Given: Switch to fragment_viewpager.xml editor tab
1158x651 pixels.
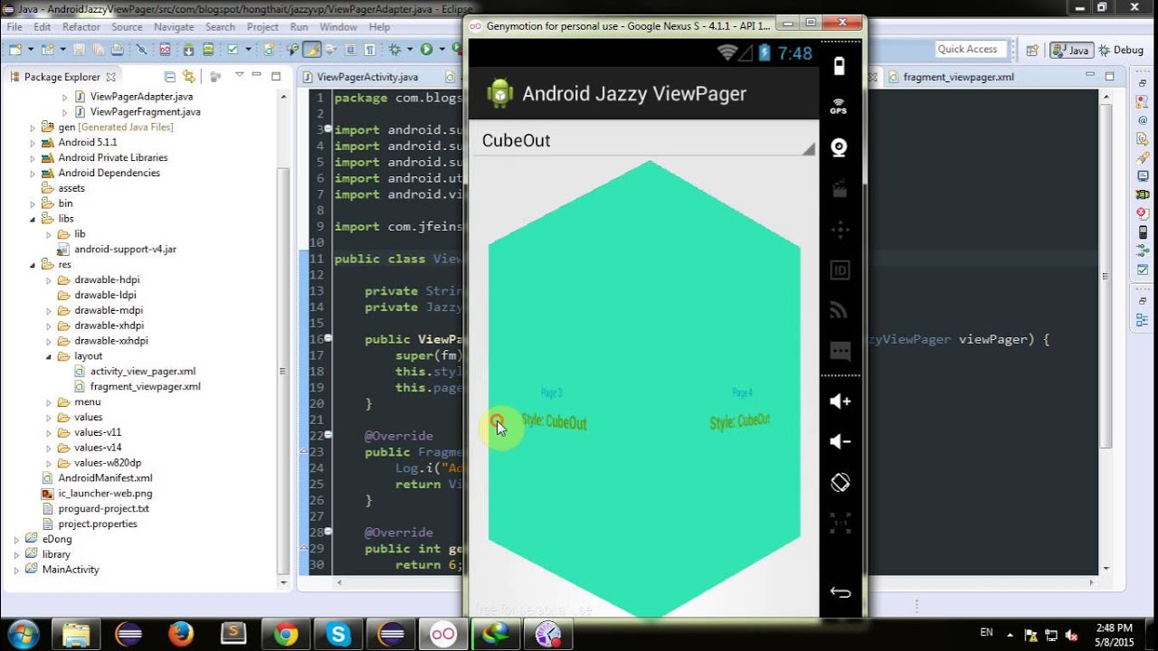Looking at the screenshot, I should coord(958,77).
